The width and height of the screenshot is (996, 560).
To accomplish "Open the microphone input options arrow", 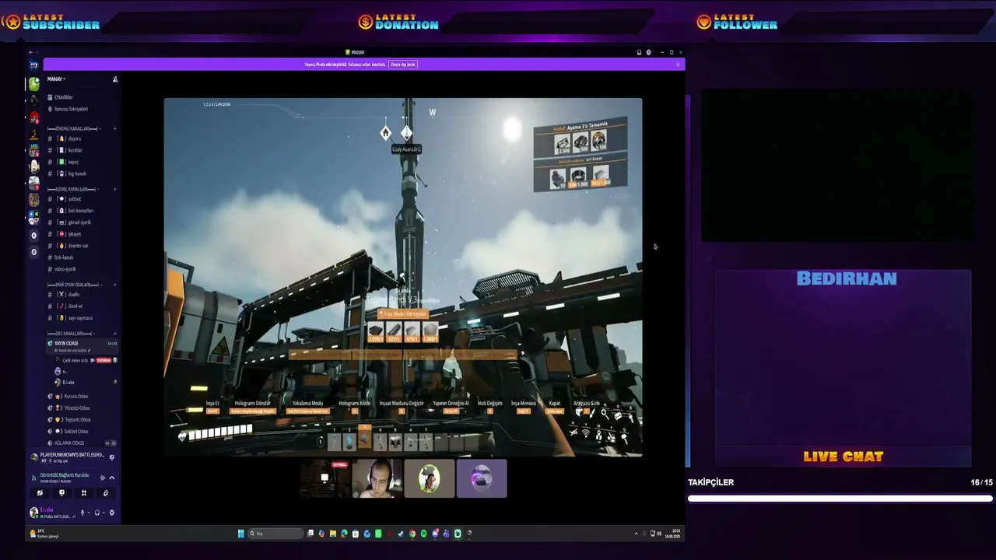I will 88,513.
